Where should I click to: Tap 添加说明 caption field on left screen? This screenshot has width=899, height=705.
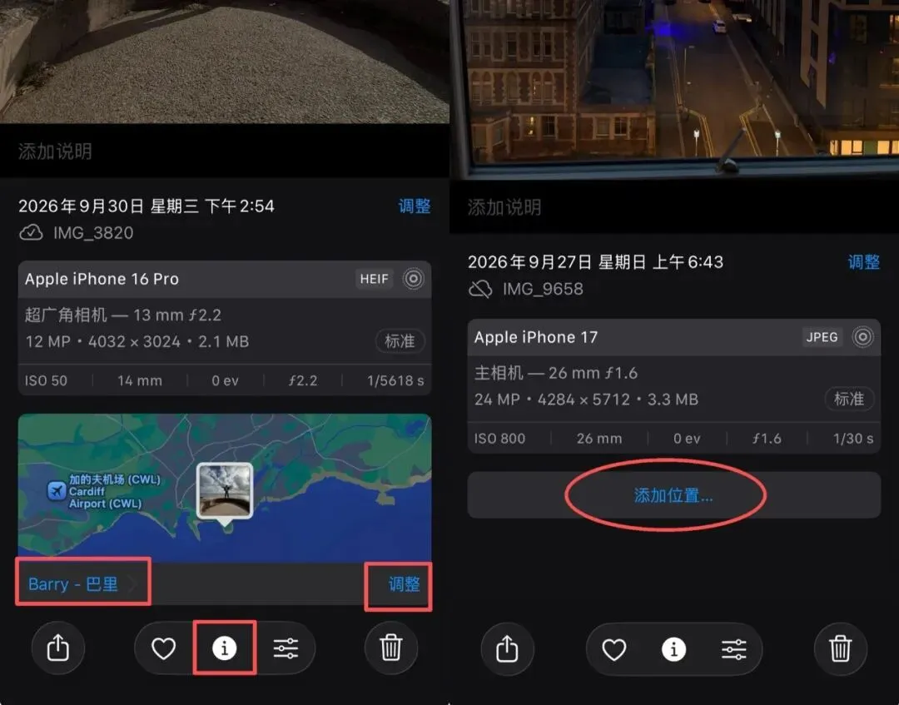click(x=224, y=151)
